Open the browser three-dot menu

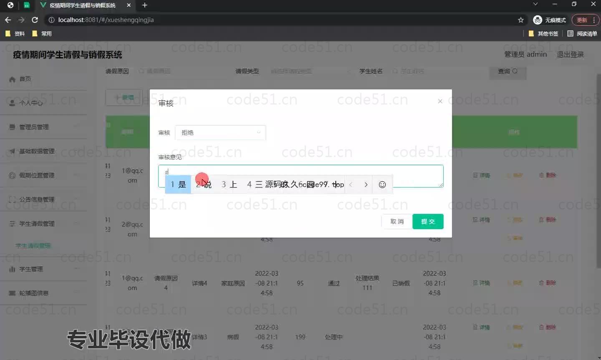pos(594,20)
